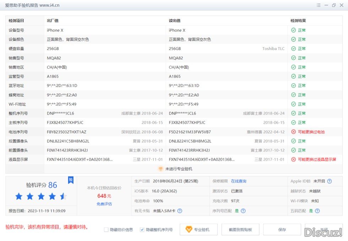Click the 检测结果 column header
This screenshot has width=348, height=241.
tap(298, 21)
